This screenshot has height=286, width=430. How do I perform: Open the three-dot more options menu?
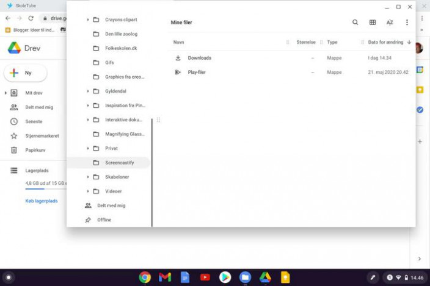(x=407, y=23)
